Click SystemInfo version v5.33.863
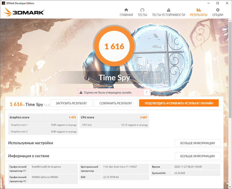The image size is (232, 189). point(180,173)
